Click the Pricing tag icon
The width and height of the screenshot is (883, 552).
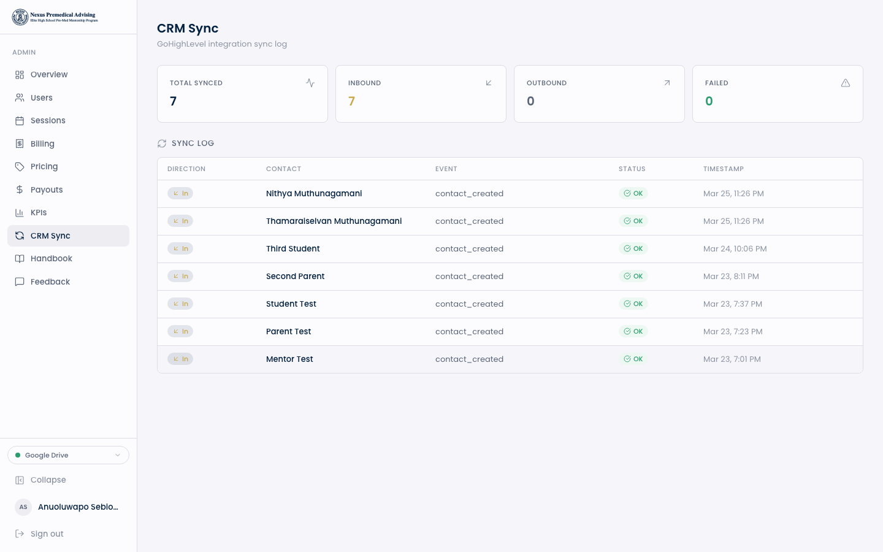tap(20, 167)
